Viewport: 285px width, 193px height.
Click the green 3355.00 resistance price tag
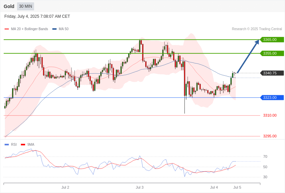272,53
